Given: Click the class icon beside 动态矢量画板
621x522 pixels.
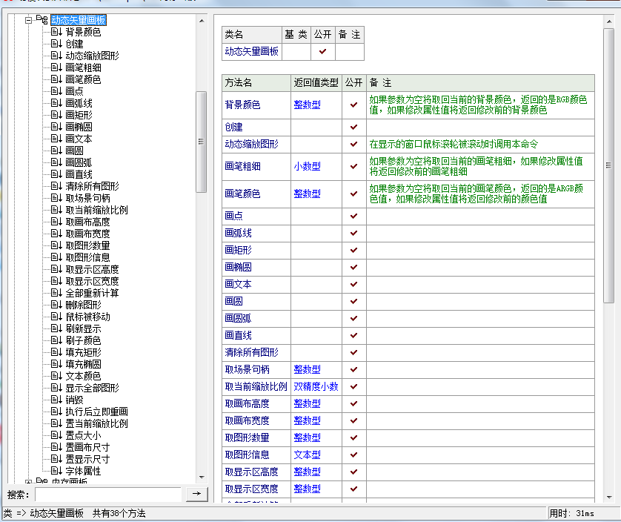Looking at the screenshot, I should pos(41,20).
